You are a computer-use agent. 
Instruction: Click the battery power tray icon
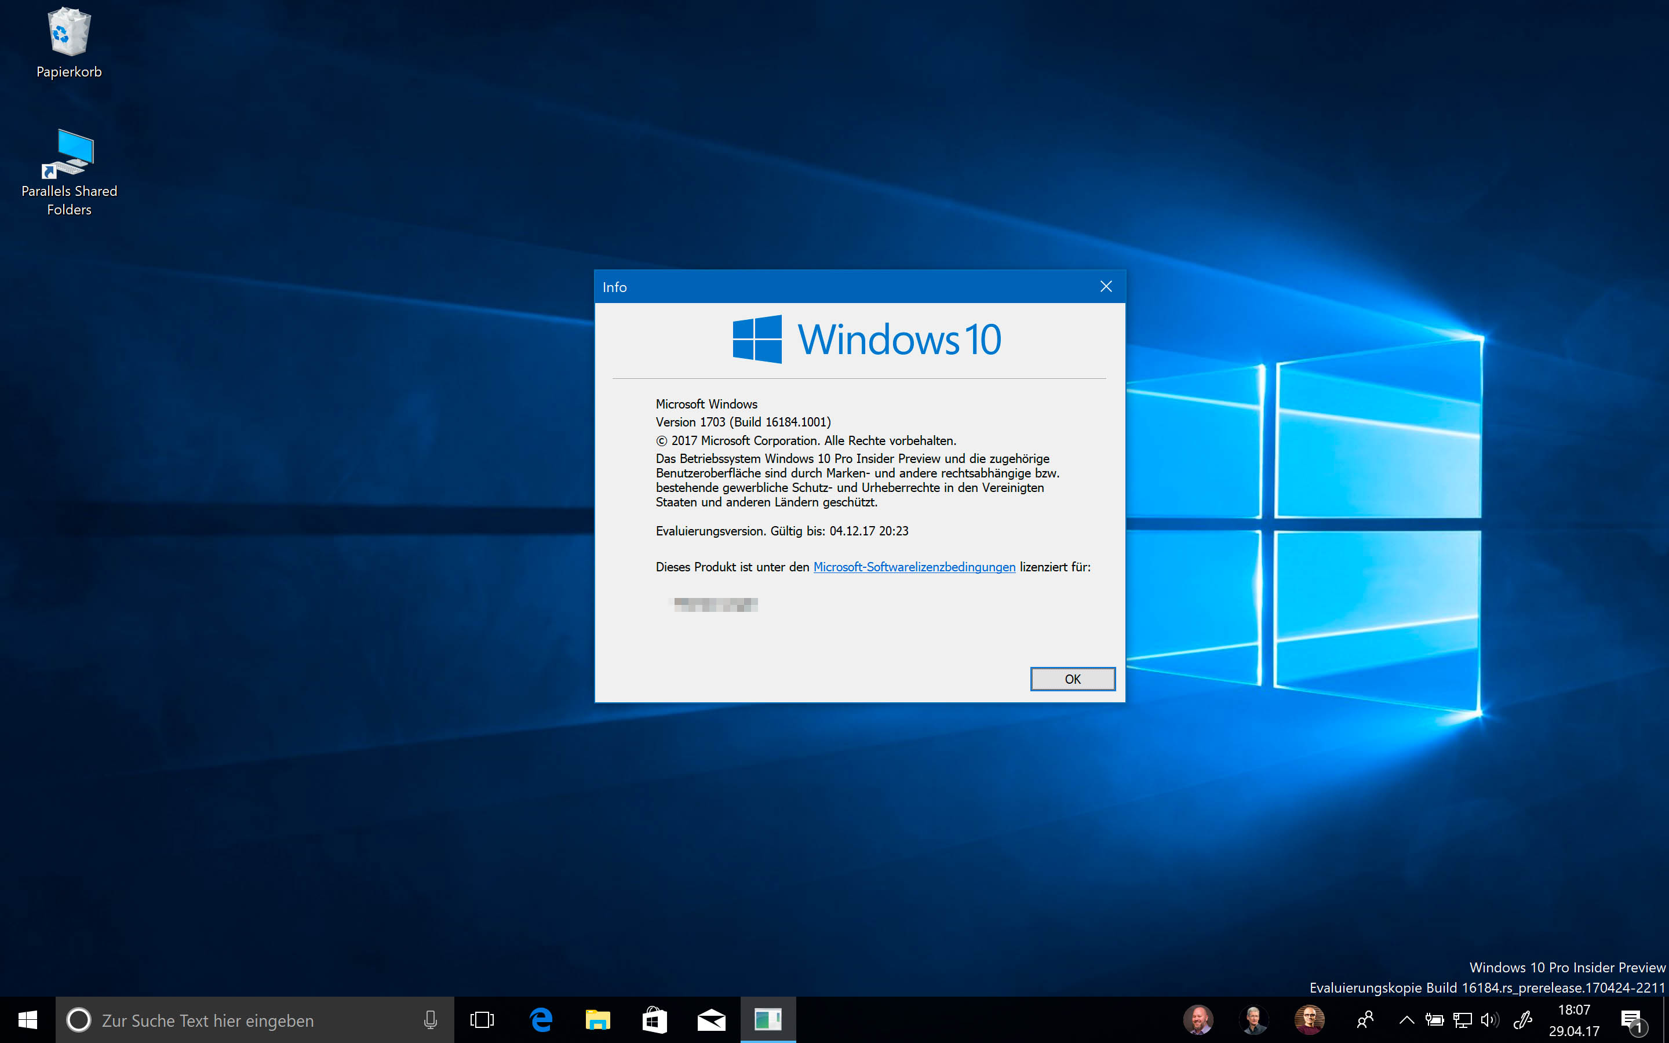point(1434,1020)
